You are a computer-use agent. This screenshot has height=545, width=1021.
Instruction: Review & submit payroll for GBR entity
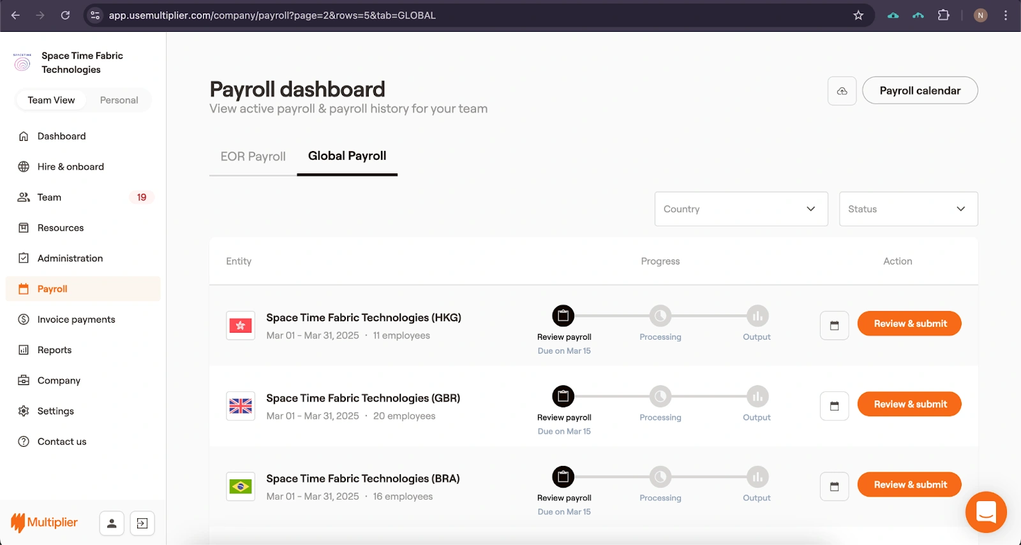coord(909,404)
